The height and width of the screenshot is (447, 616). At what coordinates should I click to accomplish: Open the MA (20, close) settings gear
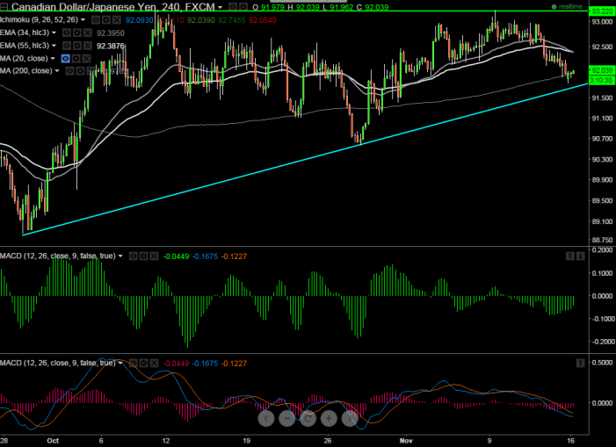pyautogui.click(x=76, y=59)
